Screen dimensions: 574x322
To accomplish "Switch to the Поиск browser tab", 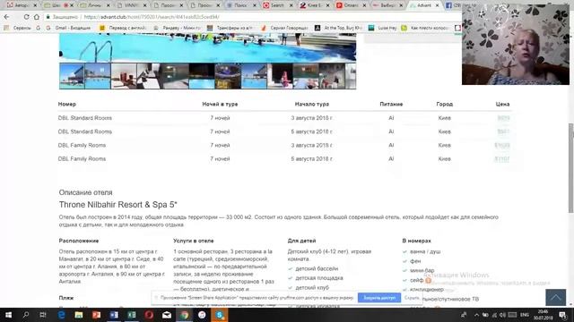I will coord(241,5).
